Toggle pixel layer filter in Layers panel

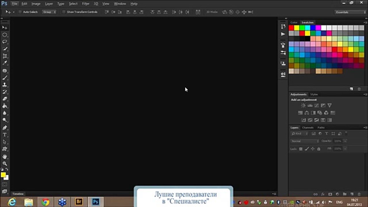[313, 134]
